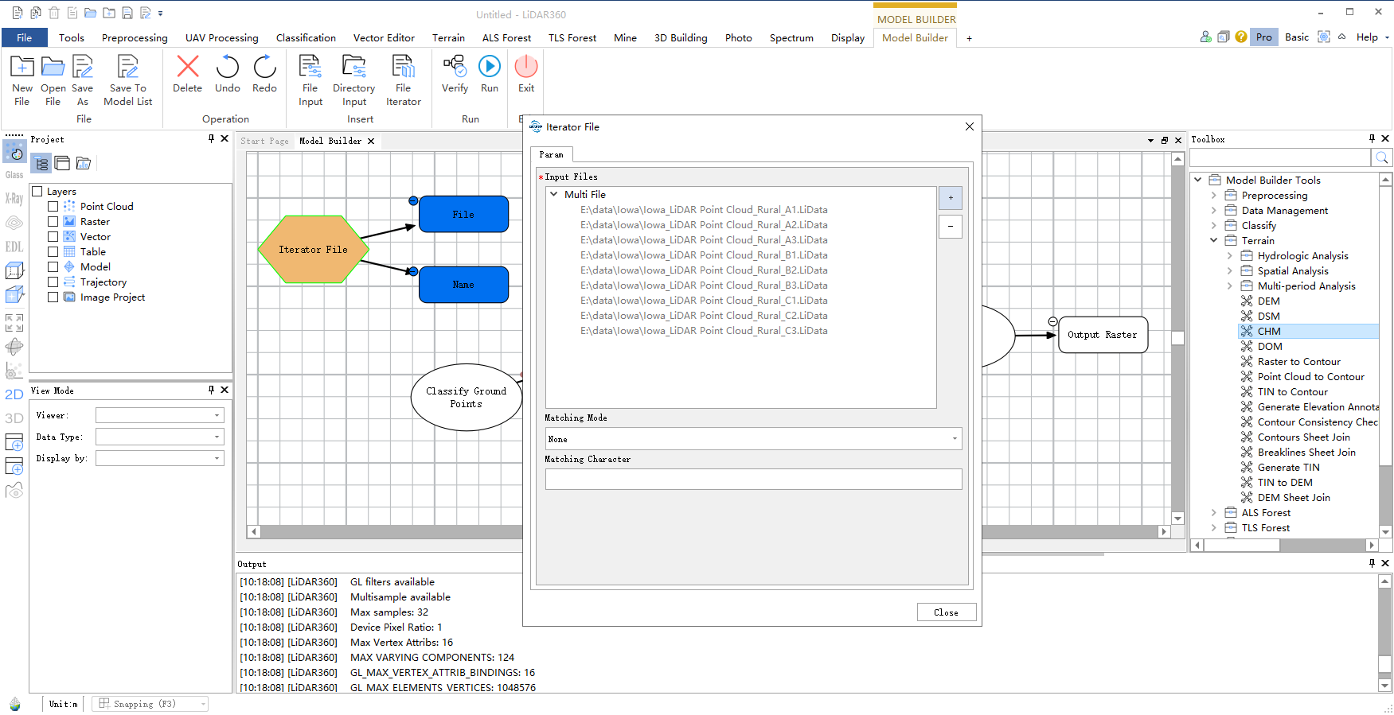The image size is (1394, 715).
Task: Open Help question mark icon
Action: (x=1241, y=37)
